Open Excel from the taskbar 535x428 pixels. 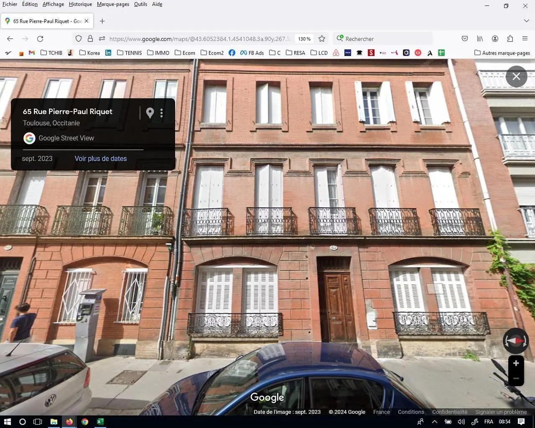[x=100, y=422]
